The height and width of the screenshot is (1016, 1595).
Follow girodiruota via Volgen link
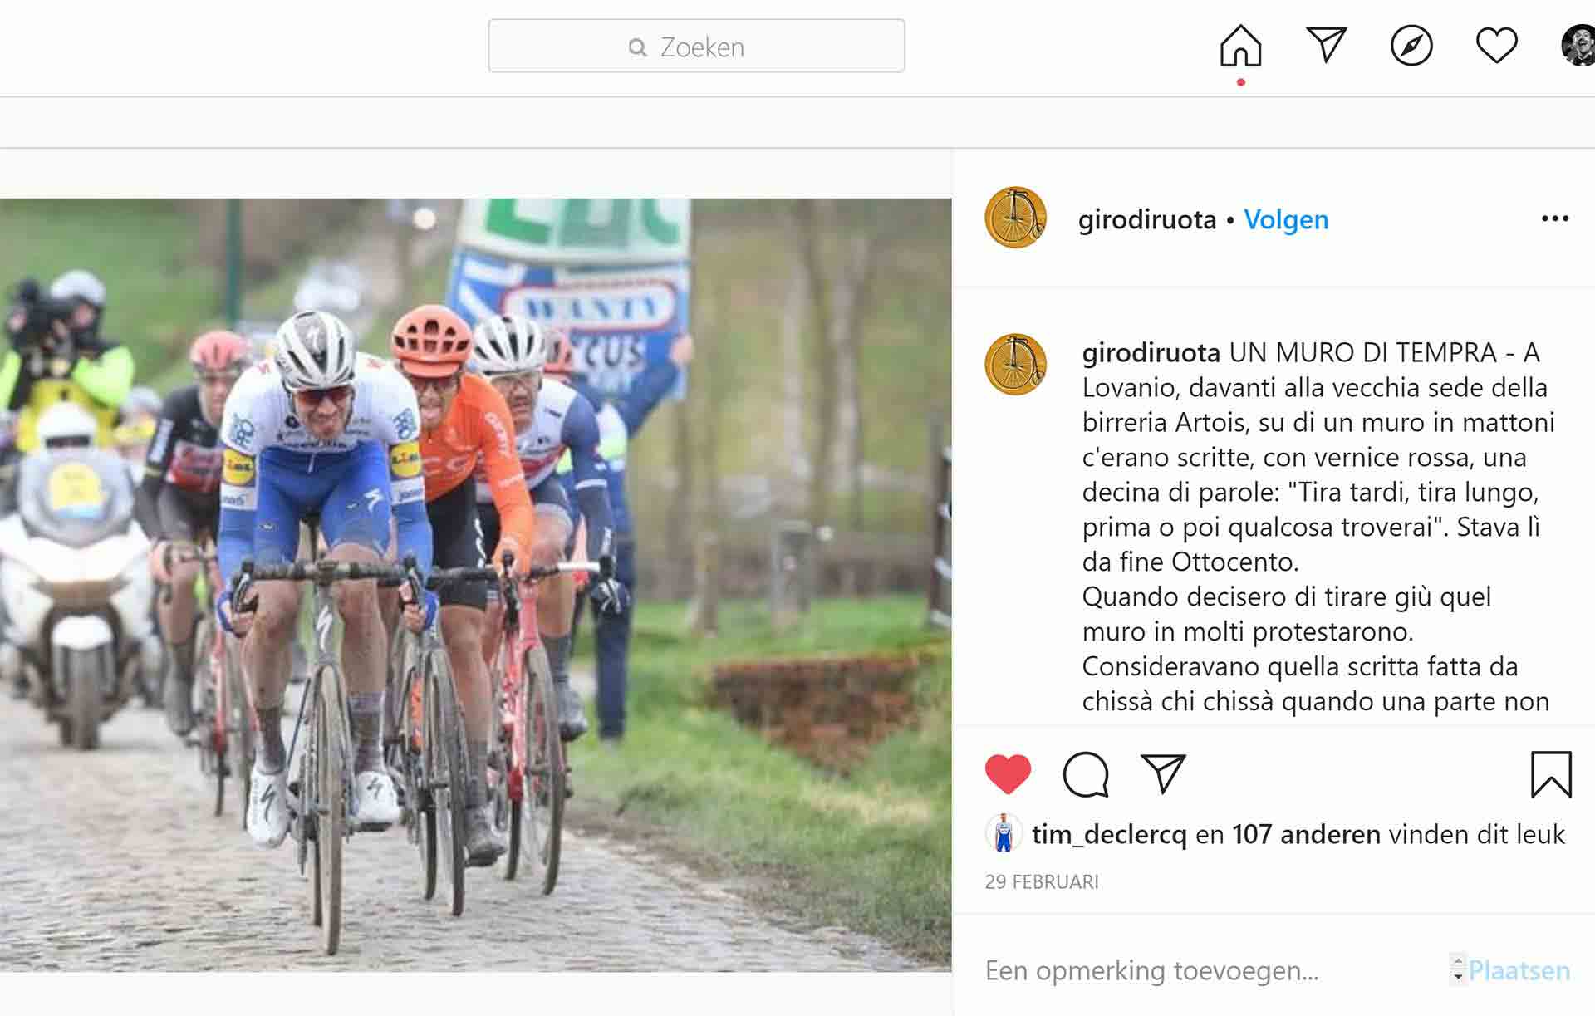(x=1286, y=219)
